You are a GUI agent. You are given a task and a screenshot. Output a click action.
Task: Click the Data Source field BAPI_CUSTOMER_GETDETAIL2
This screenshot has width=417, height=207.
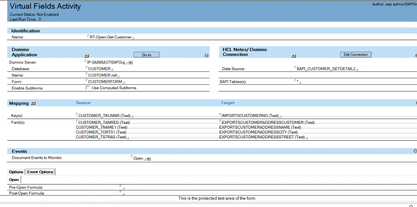pyautogui.click(x=326, y=69)
